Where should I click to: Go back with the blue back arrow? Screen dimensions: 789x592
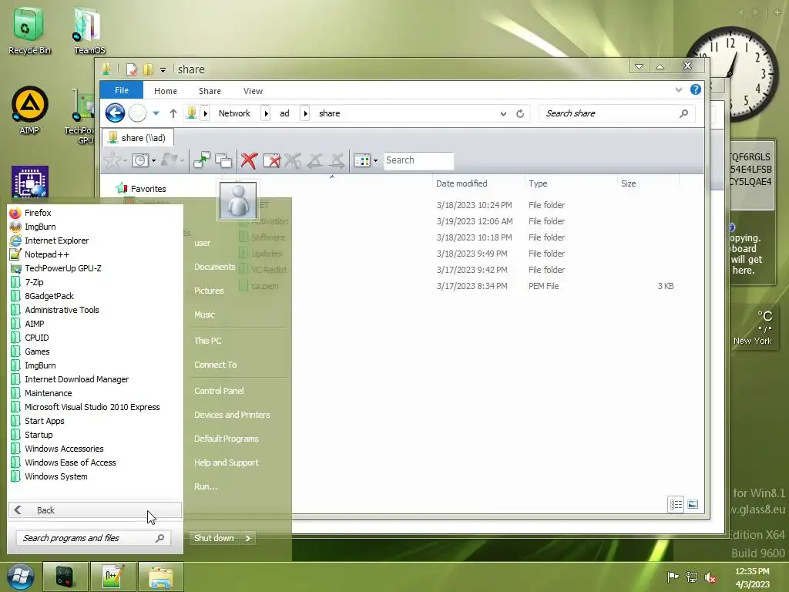[x=115, y=113]
